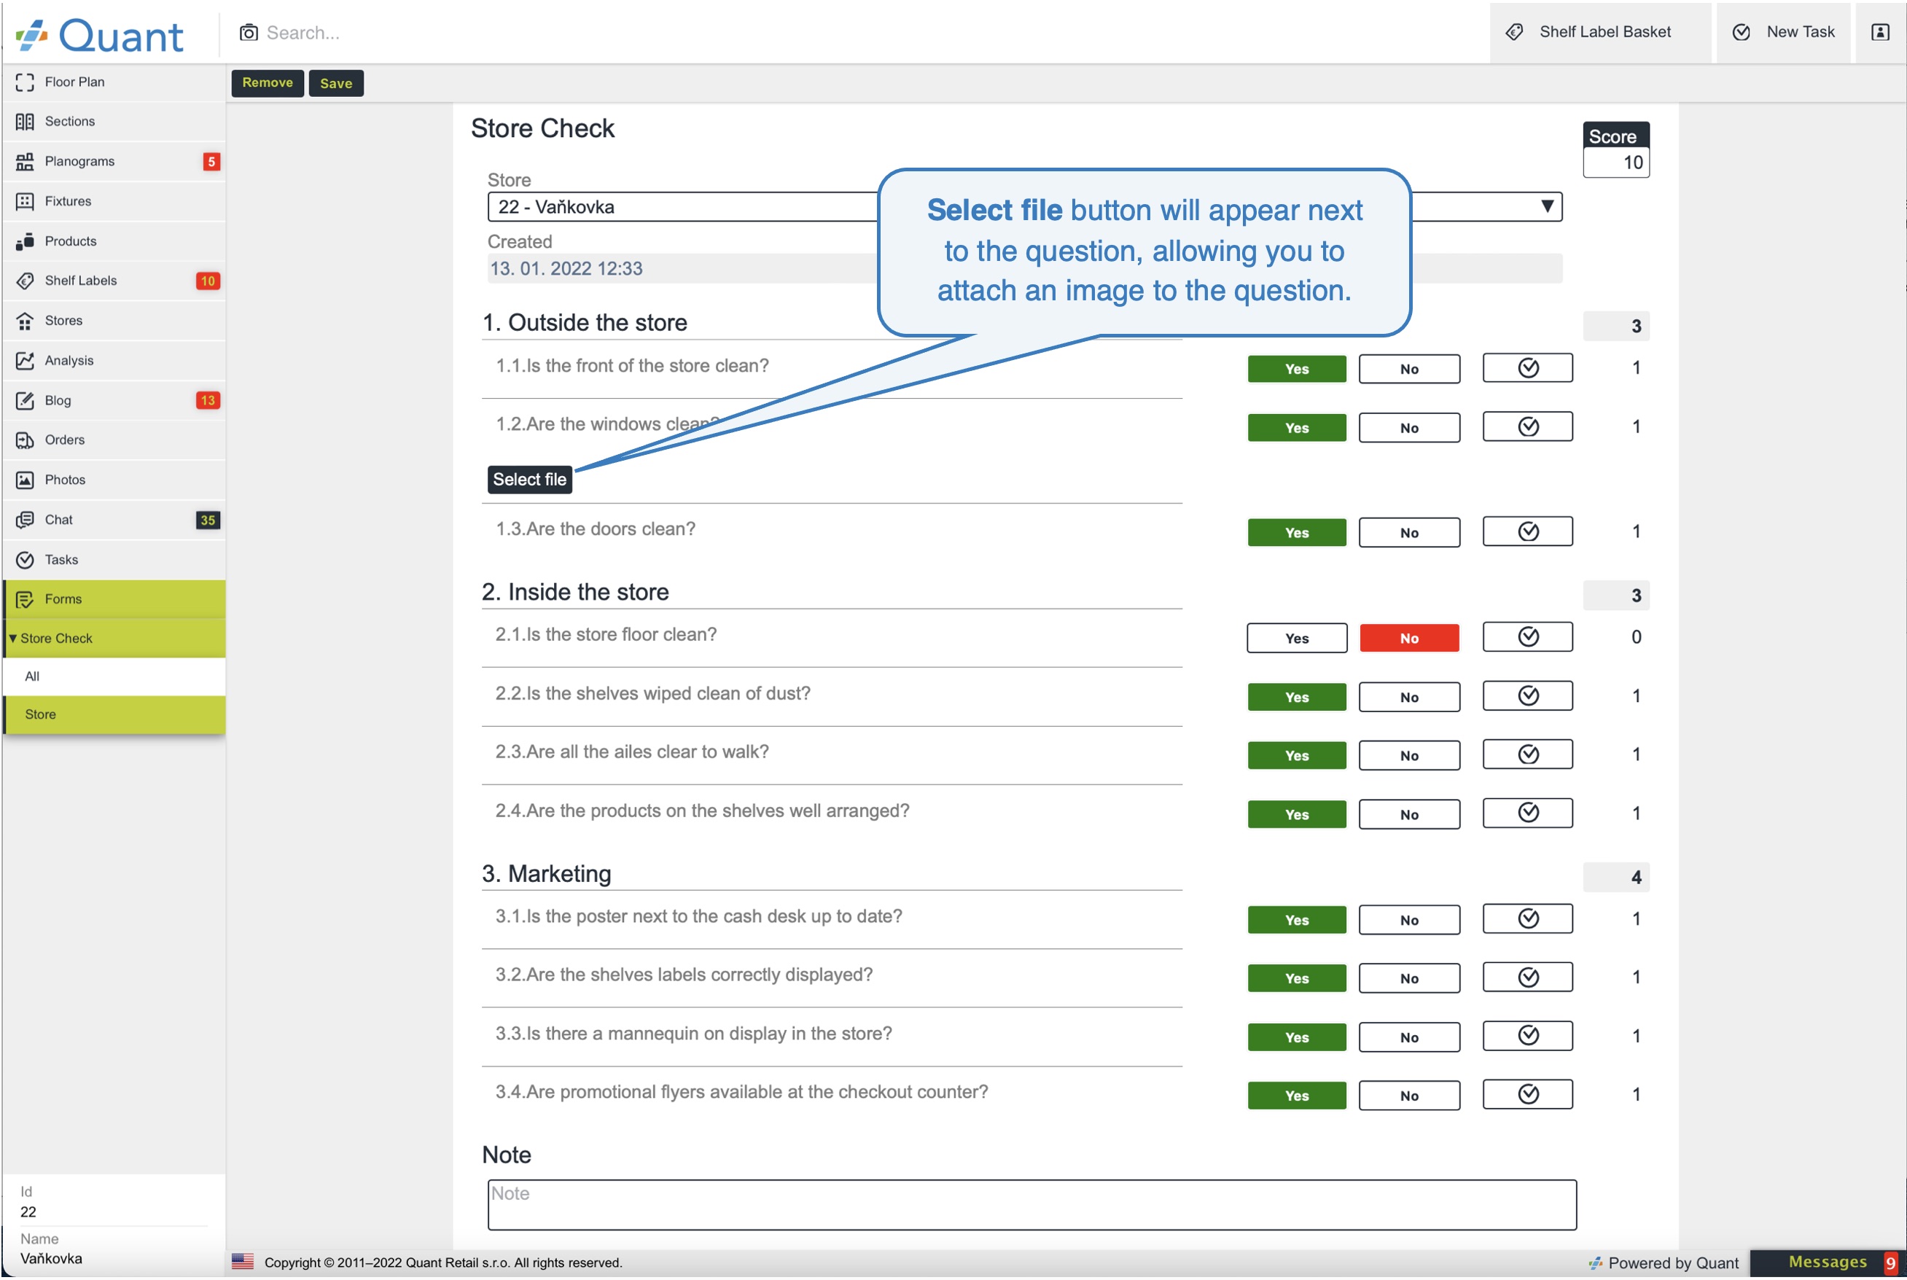The width and height of the screenshot is (1907, 1280).
Task: Answer No for 1.3 doors clean
Action: click(x=1409, y=533)
